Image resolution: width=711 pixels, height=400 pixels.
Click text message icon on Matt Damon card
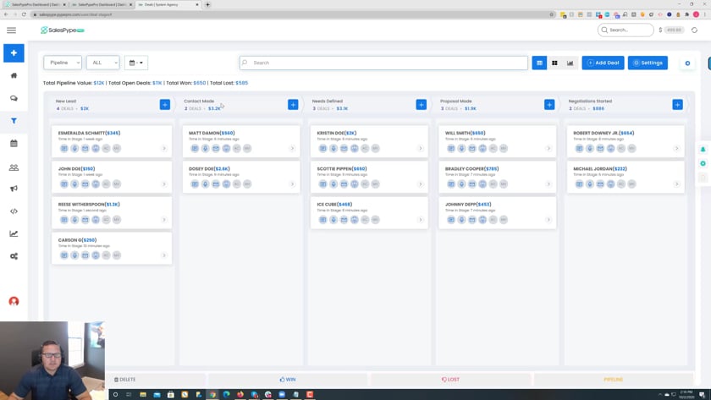pos(195,148)
